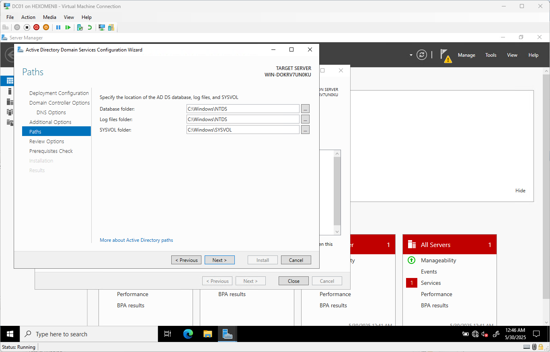Click the red Shut Down icon
550x352 pixels.
coord(36,27)
